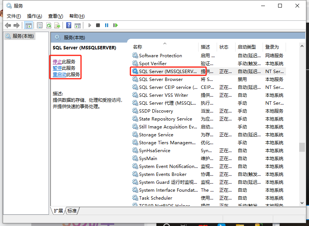Open the 文件(F) menu

pyautogui.click(x=14, y=16)
